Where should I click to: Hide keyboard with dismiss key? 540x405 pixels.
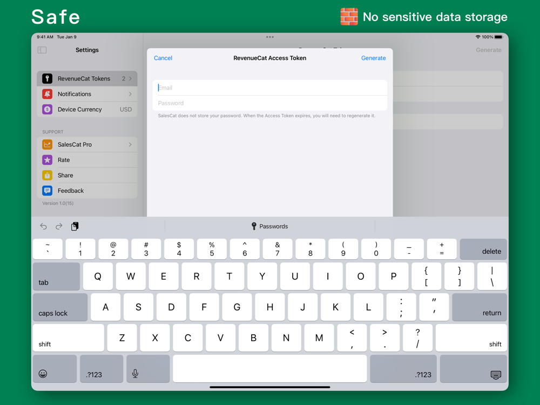point(474,369)
